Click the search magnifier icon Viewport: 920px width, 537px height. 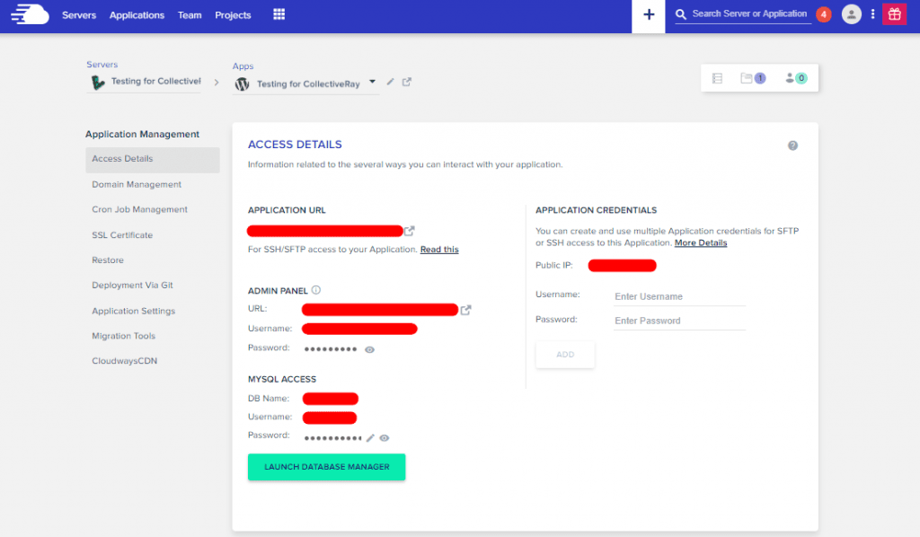click(x=681, y=14)
